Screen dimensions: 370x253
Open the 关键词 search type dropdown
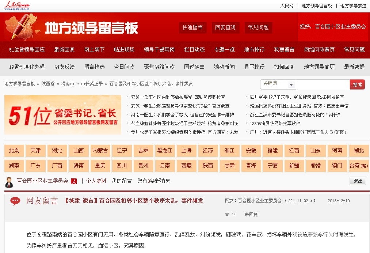[x=278, y=84]
